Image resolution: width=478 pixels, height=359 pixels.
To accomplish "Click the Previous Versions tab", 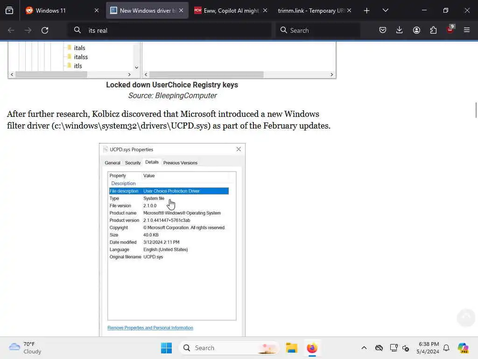I will 180,163.
